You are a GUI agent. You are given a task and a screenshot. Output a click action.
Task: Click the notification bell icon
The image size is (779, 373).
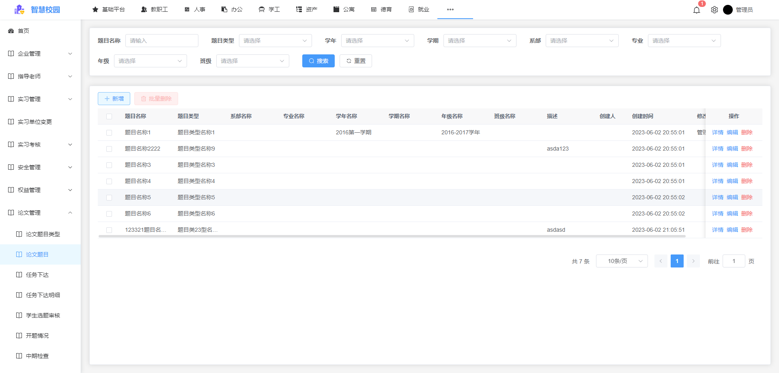(697, 10)
